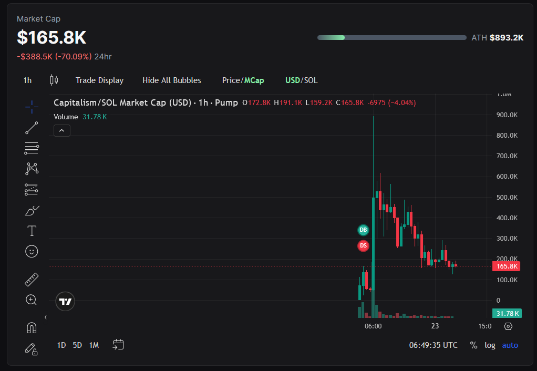Open the emoji icons tool
The width and height of the screenshot is (537, 371).
pos(32,251)
